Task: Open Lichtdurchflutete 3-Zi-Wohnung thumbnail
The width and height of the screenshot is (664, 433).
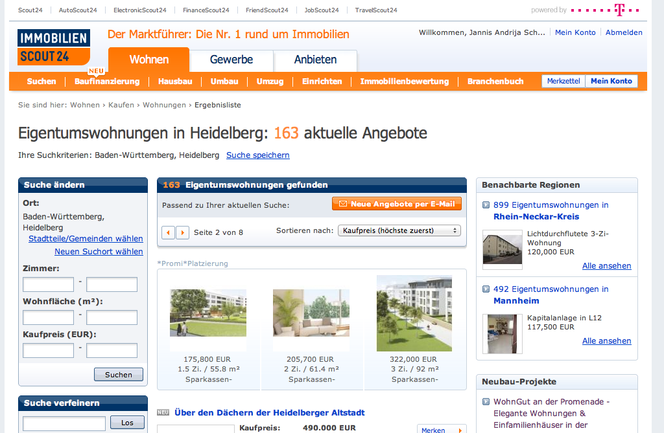Action: [503, 249]
